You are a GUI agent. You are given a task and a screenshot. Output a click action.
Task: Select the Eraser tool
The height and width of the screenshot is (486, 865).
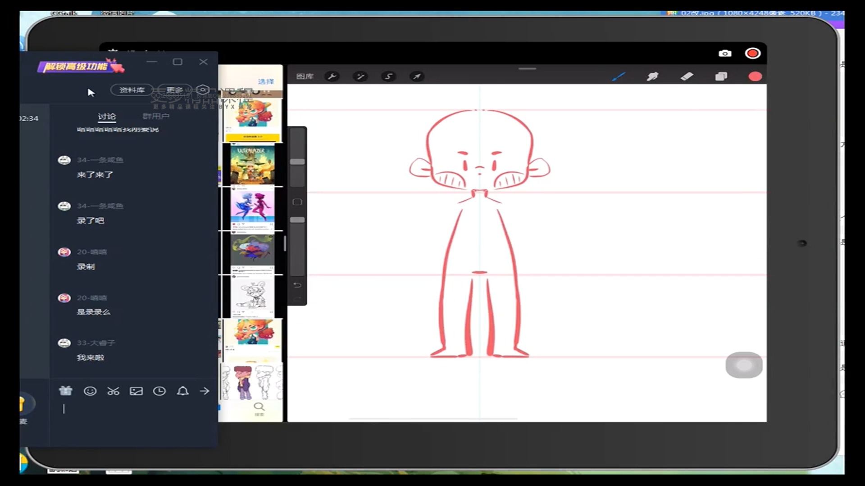687,76
